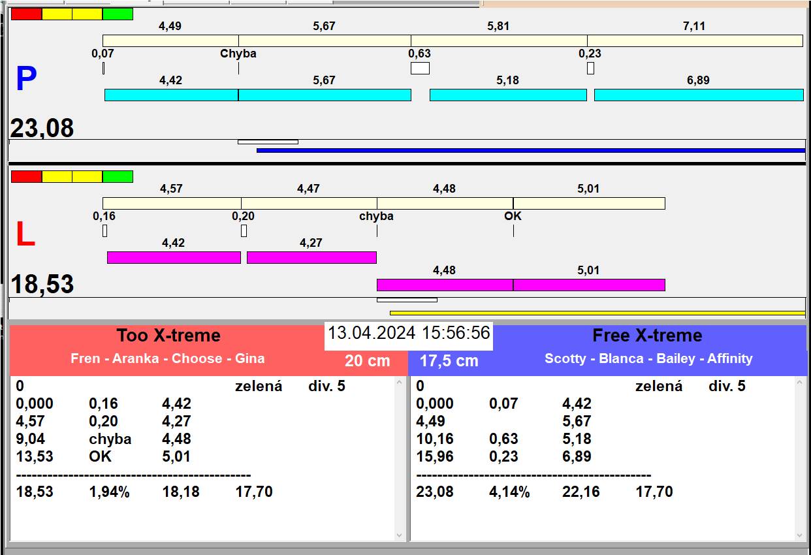Viewport: 811px width, 555px height.
Task: Click the red light in the P lane
Action: point(27,14)
